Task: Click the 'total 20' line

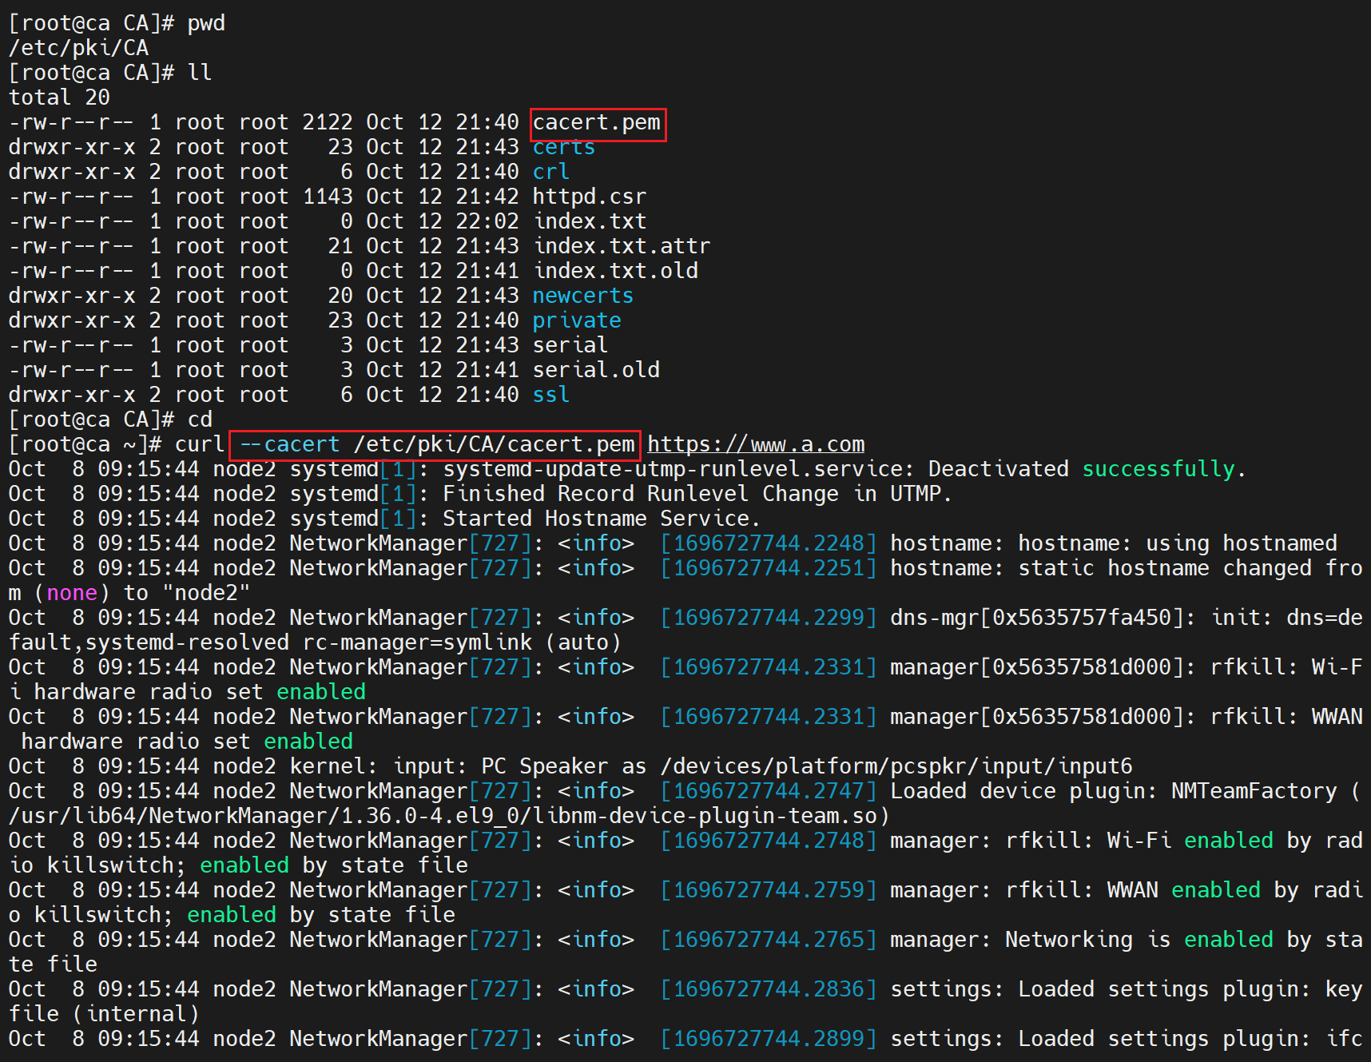Action: click(59, 97)
